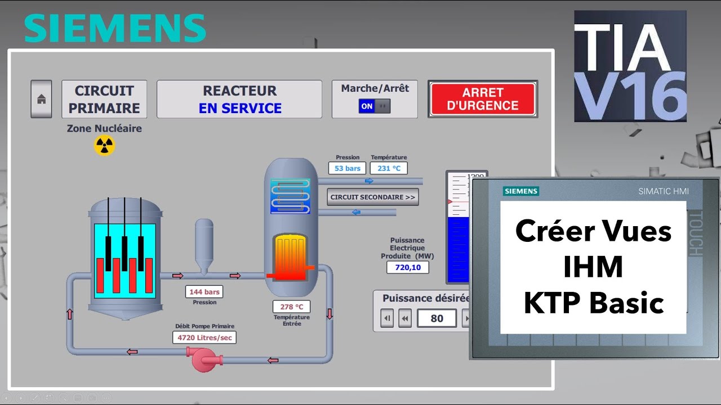
Task: Click the 144 bars pressure value
Action: point(204,292)
